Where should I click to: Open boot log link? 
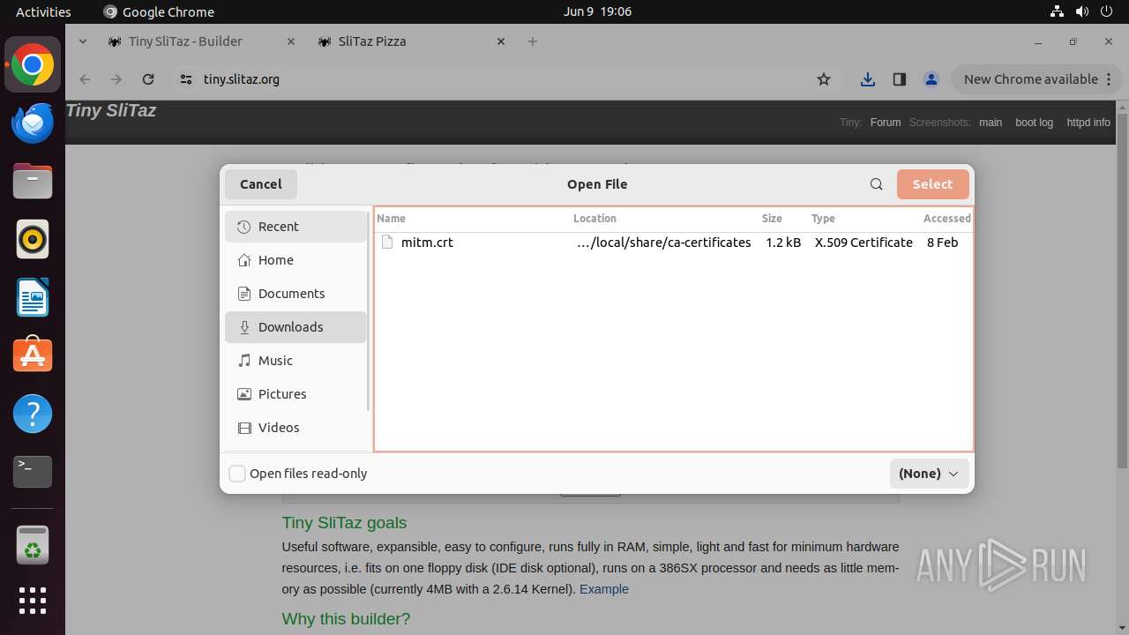[1034, 123]
